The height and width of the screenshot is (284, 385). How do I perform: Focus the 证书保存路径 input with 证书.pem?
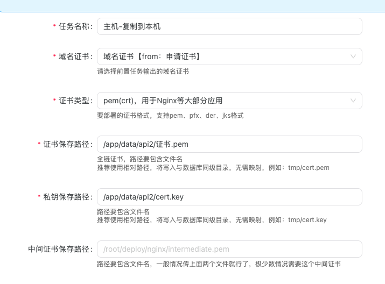[x=229, y=144]
